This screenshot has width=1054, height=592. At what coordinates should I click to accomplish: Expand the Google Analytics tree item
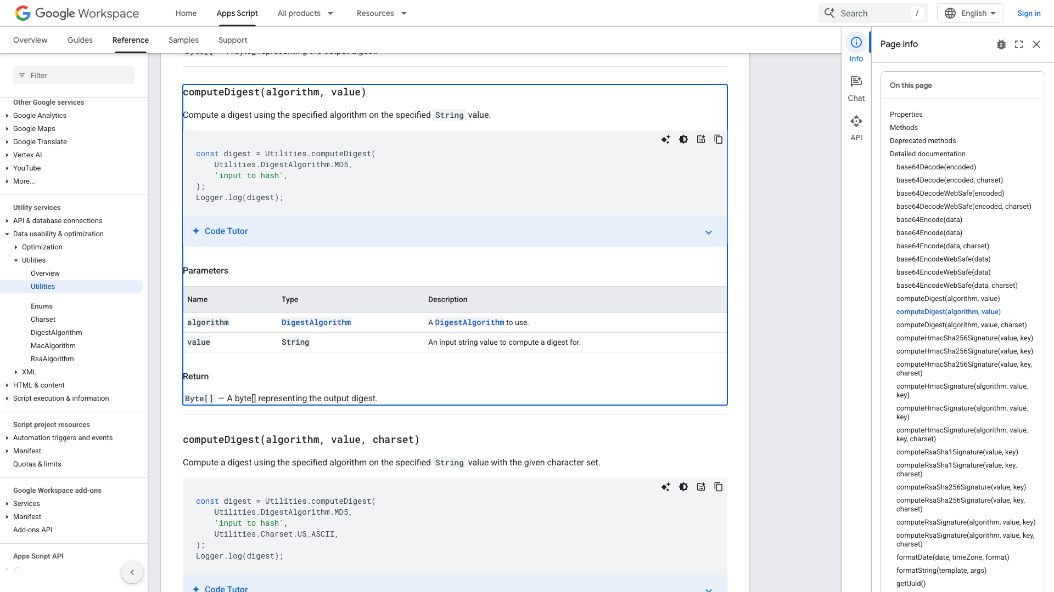(x=7, y=116)
